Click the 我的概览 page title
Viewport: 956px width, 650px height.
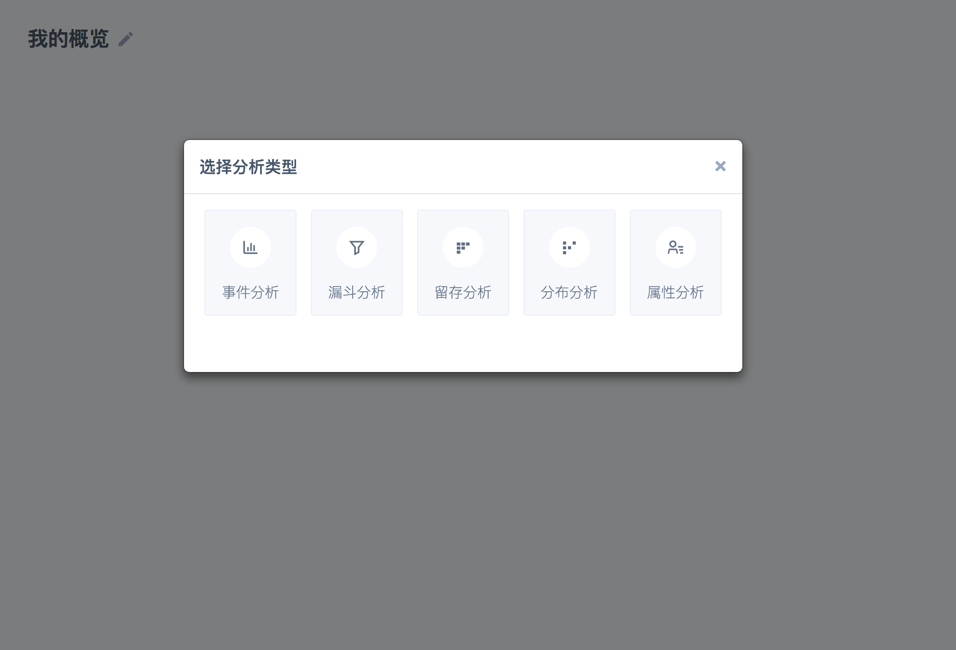pos(68,39)
